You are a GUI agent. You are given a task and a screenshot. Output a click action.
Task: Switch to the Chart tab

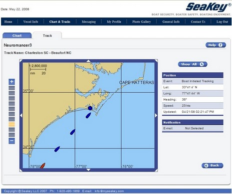pos(17,35)
